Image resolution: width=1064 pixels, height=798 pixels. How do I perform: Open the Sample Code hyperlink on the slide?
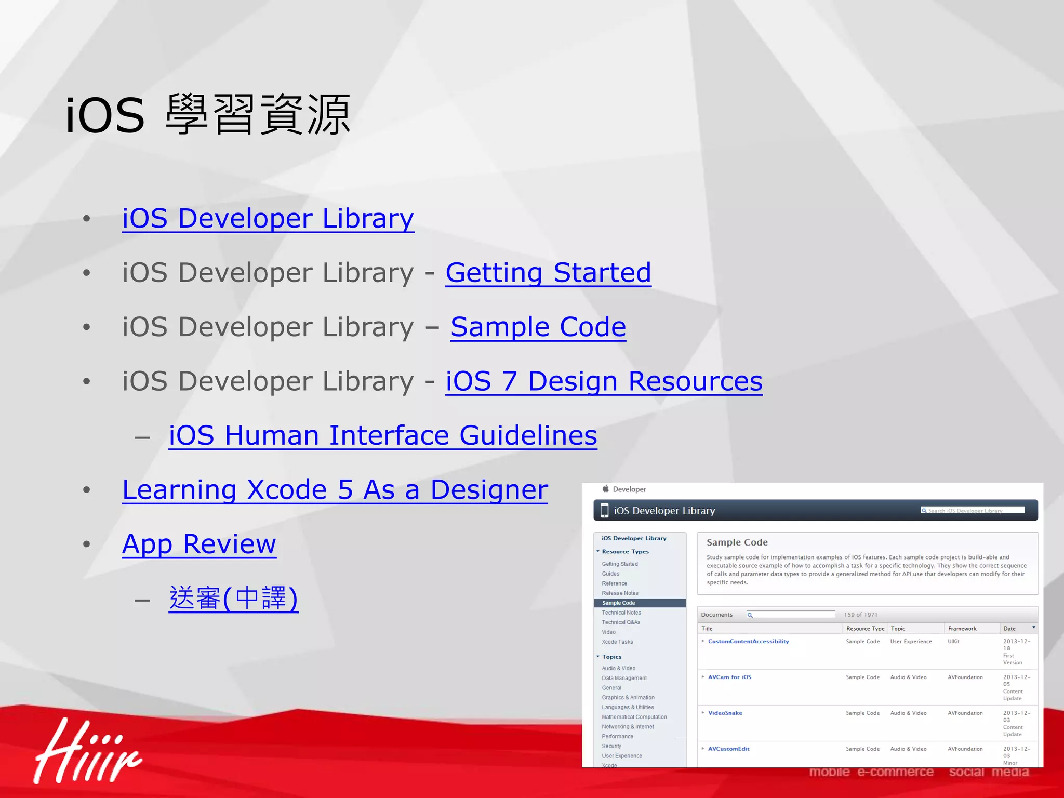538,327
